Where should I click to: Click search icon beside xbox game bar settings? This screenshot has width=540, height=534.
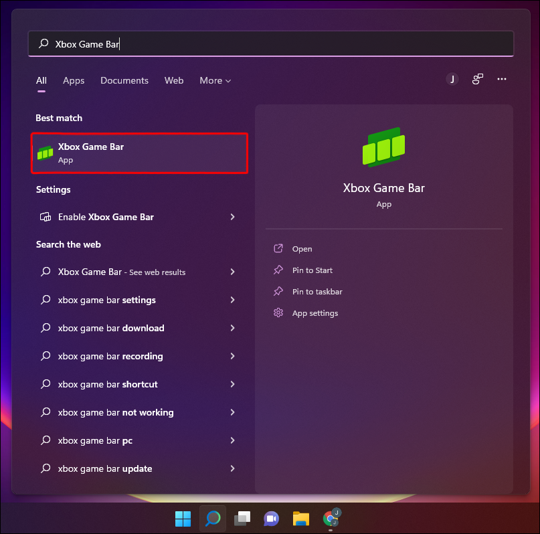(46, 300)
